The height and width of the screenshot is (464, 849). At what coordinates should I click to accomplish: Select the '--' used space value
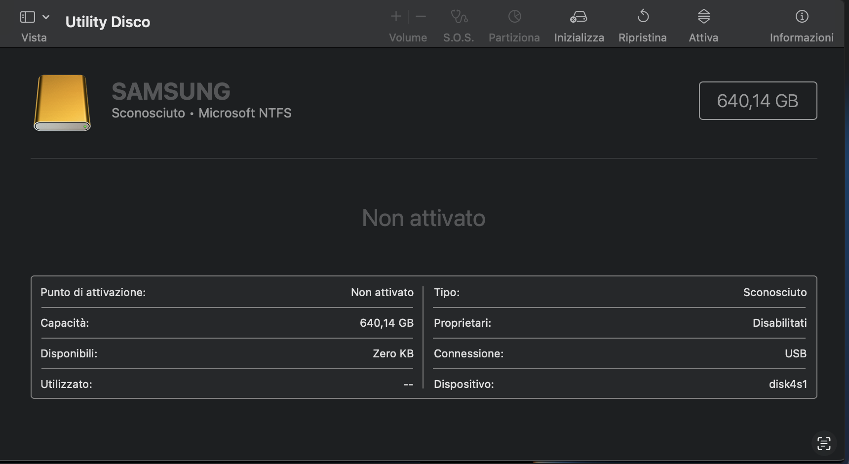coord(408,384)
